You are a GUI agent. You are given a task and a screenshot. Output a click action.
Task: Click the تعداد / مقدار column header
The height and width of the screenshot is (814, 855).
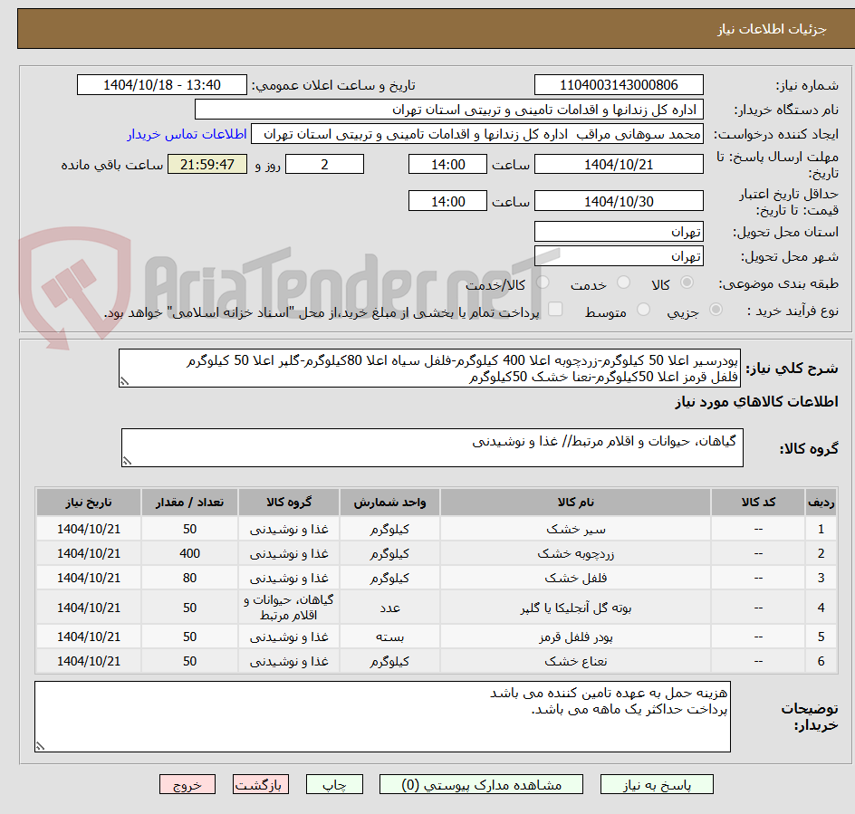(190, 503)
